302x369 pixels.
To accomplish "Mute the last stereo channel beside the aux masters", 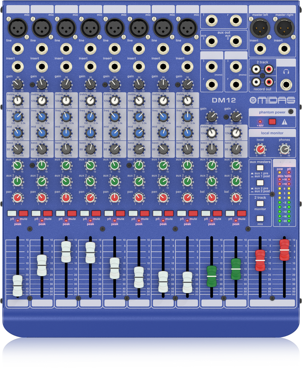I will pos(242,214).
